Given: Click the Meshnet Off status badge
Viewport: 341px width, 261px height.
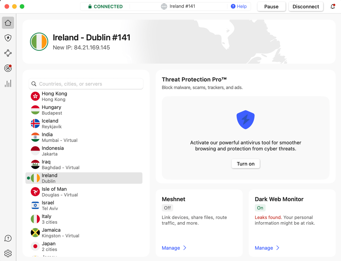Looking at the screenshot, I should pyautogui.click(x=167, y=208).
